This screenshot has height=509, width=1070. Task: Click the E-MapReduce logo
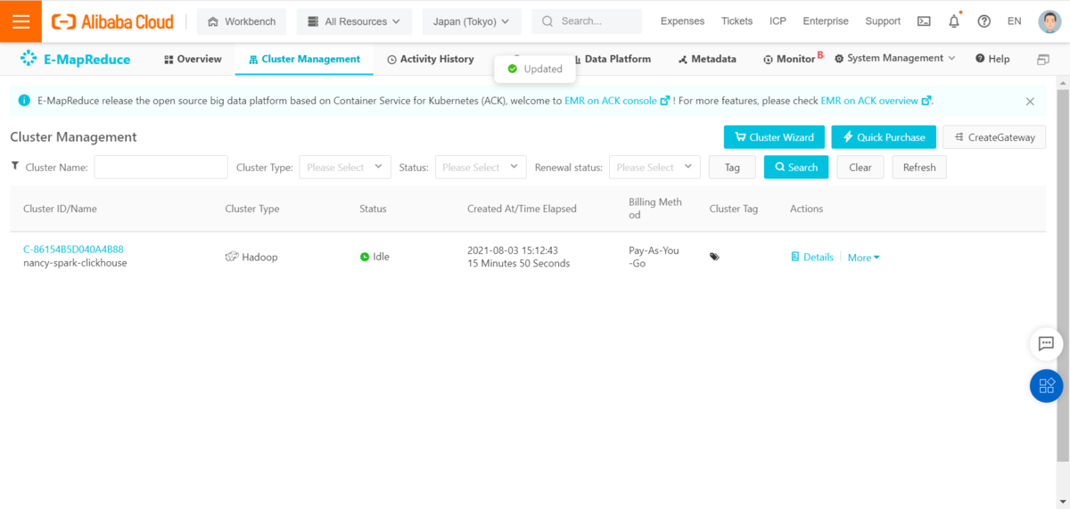[x=75, y=59]
